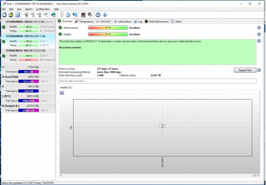Open the Disk menu
Screen dimensions: 266x185
(11, 9)
